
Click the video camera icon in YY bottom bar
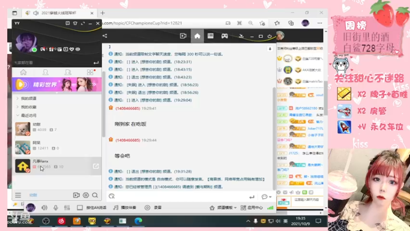76,195
